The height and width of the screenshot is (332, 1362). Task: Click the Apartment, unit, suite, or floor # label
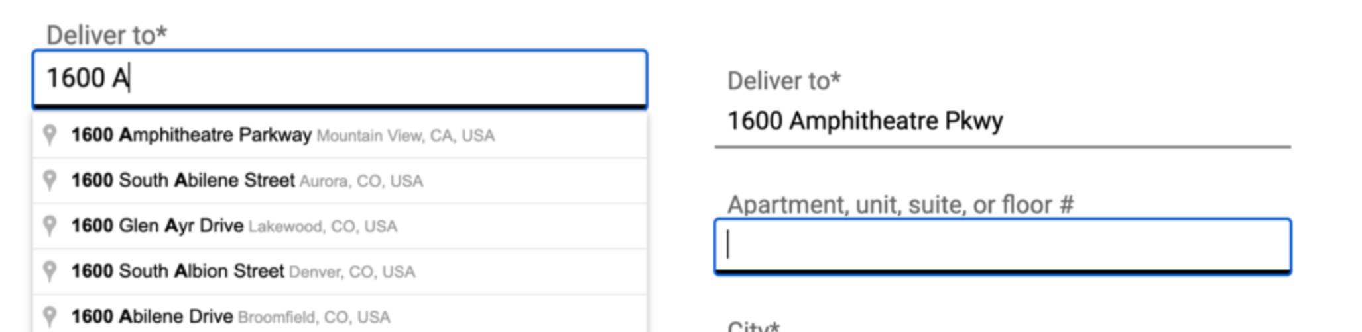[900, 205]
